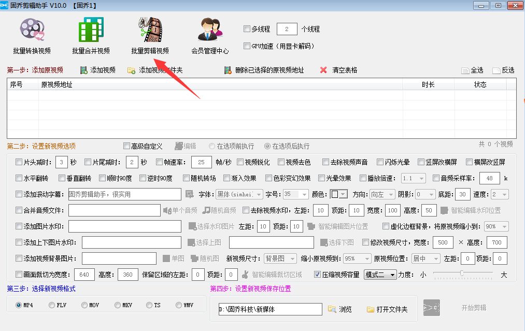Click the 原视频地址 column header
This screenshot has width=525, height=331.
[221, 84]
